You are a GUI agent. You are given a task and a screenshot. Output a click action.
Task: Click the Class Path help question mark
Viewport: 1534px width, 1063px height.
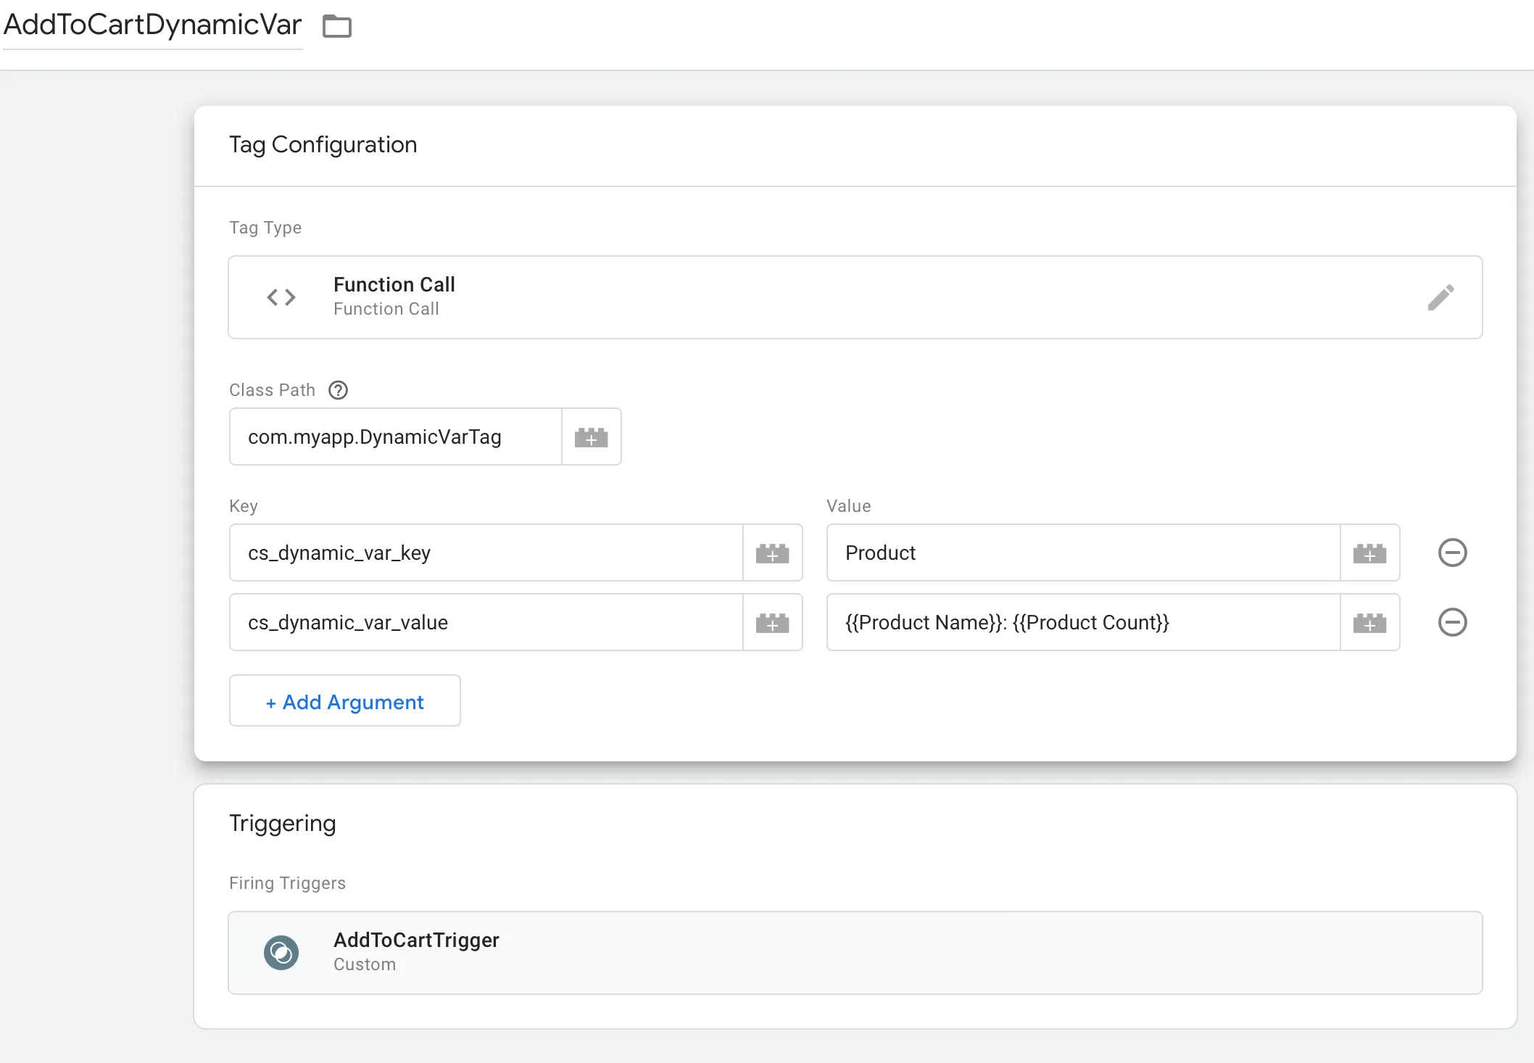point(338,390)
